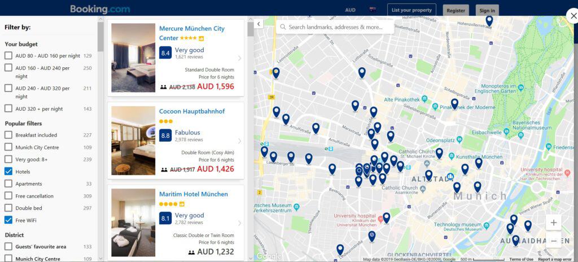The height and width of the screenshot is (262, 578).
Task: Check AUD 320 + per night filter
Action: click(8, 108)
